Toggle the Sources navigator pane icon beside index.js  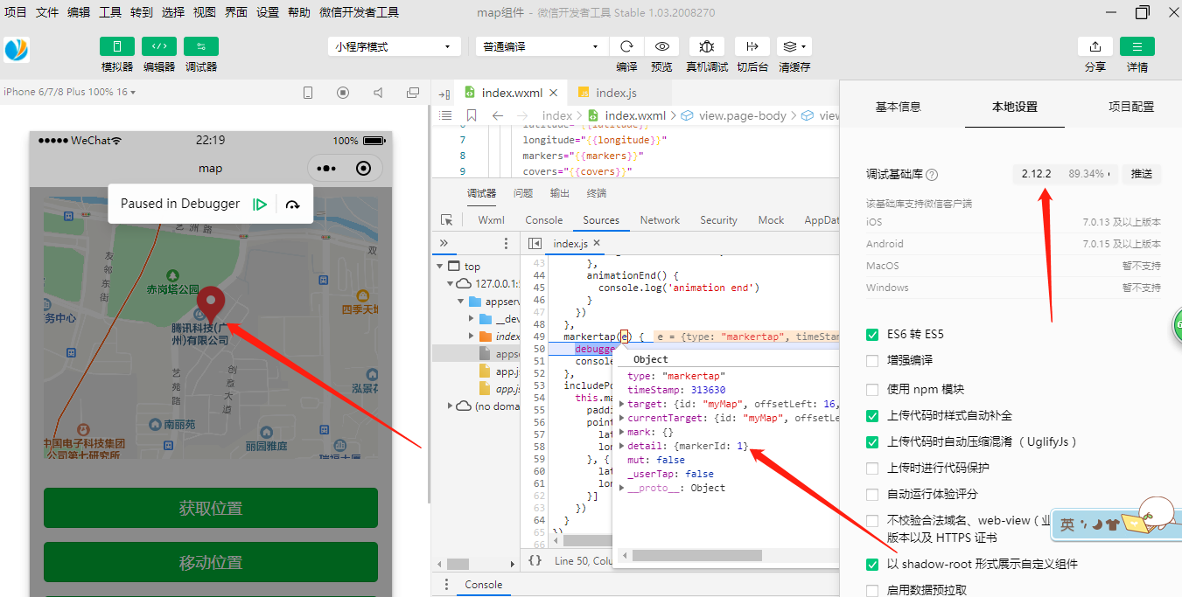pos(535,244)
